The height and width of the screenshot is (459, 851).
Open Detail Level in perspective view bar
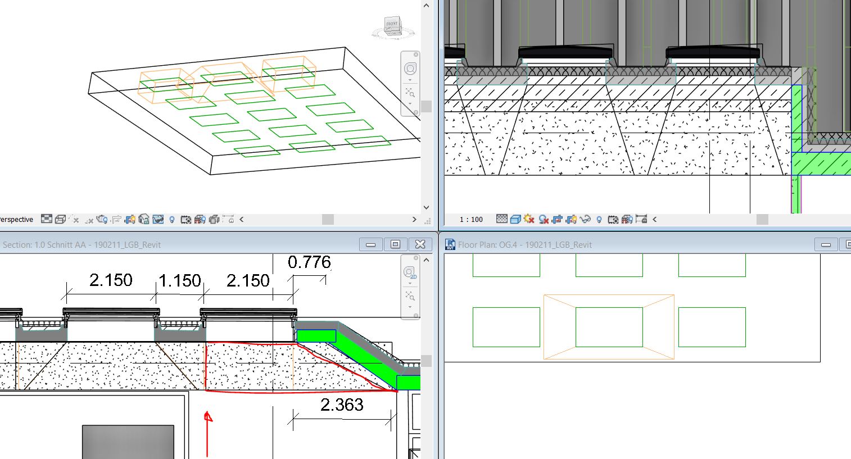[x=47, y=219]
